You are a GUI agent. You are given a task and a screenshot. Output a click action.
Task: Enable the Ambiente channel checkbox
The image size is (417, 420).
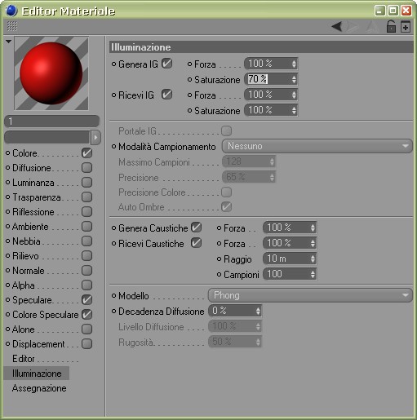(x=87, y=227)
